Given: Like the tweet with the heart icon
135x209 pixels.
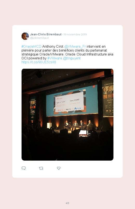Looking at the screenshot, I should coord(59,168).
